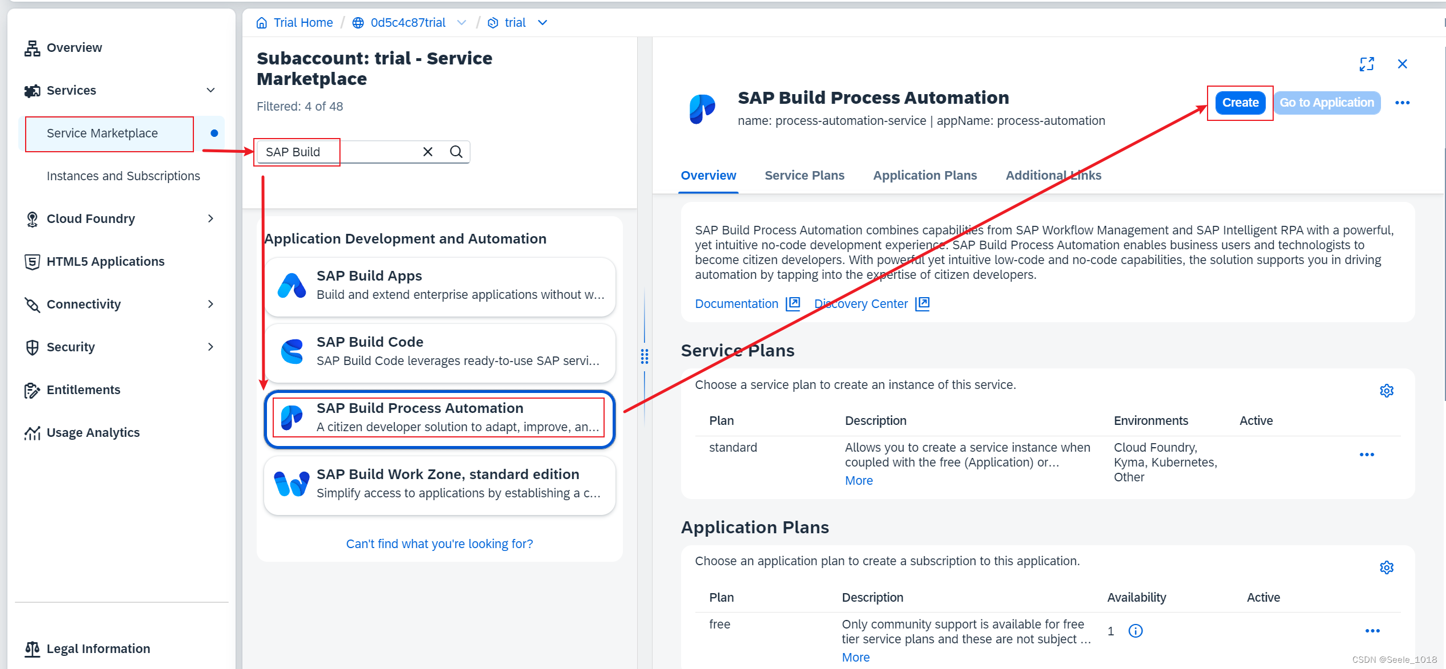Open Service Plans table settings gear
The height and width of the screenshot is (669, 1446).
(1387, 391)
